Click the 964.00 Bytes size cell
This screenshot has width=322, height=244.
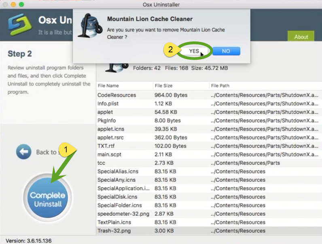(171, 95)
